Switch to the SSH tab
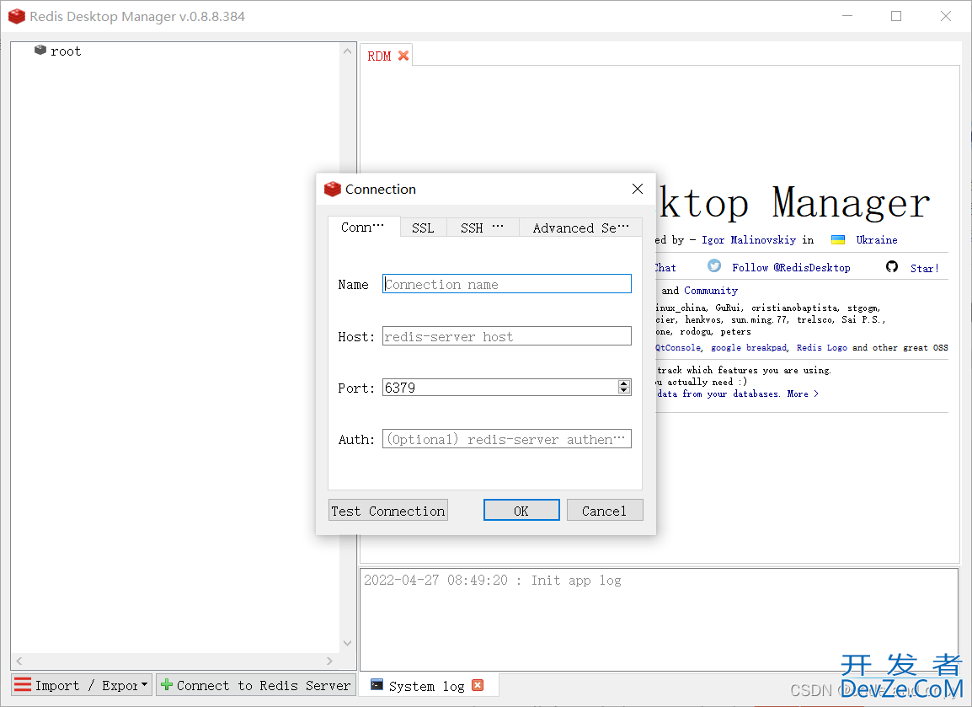This screenshot has width=972, height=707. pos(482,228)
